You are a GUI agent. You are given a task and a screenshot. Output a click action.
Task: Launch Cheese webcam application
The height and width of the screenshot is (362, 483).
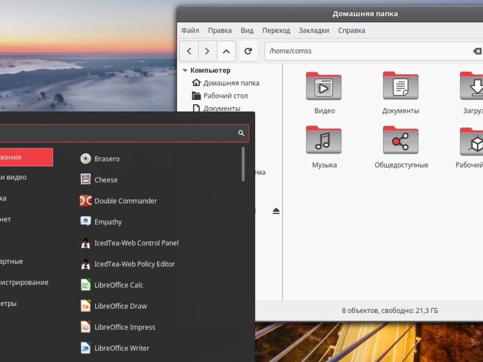point(106,180)
